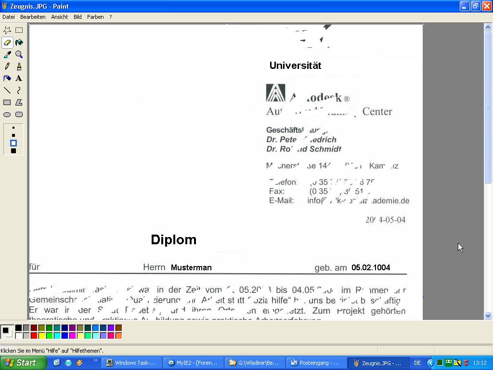The image size is (493, 370).
Task: Select the rectangular Select tool
Action: 19,30
